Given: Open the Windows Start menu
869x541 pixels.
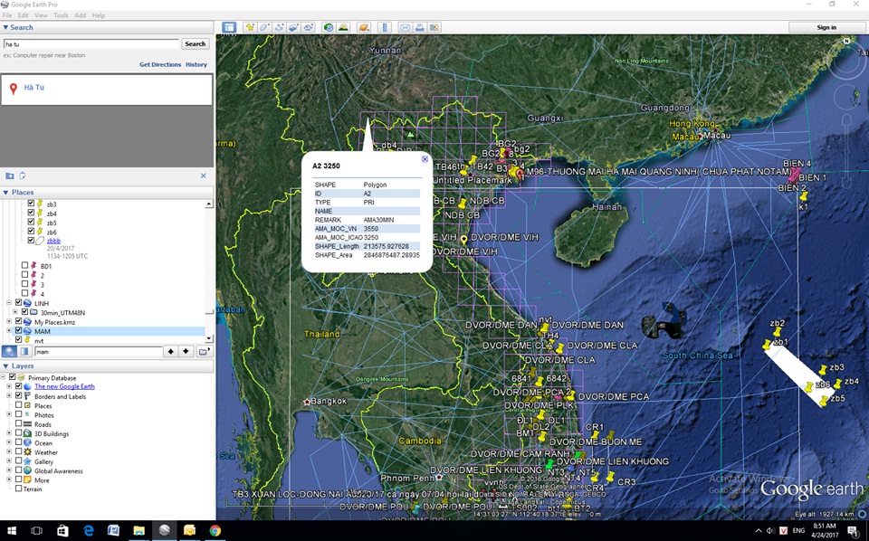Looking at the screenshot, I should 12,530.
